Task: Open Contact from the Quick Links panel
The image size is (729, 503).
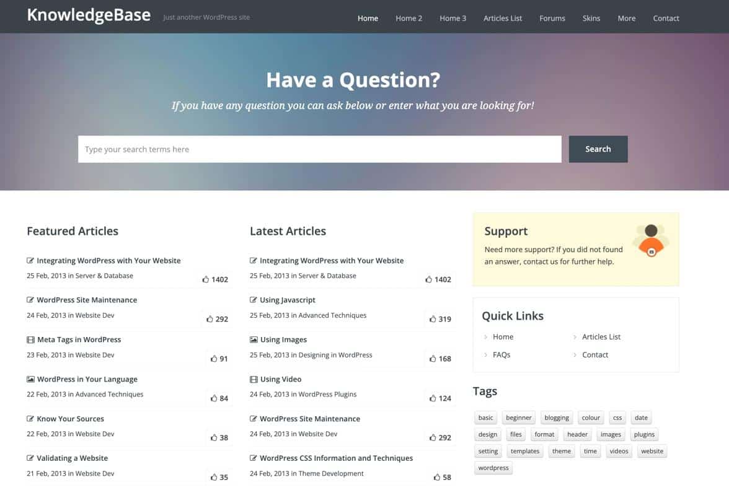Action: click(594, 354)
